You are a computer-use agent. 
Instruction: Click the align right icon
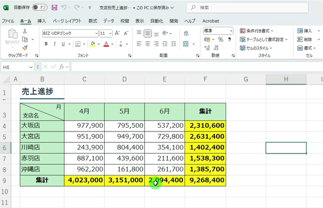[x=156, y=44]
